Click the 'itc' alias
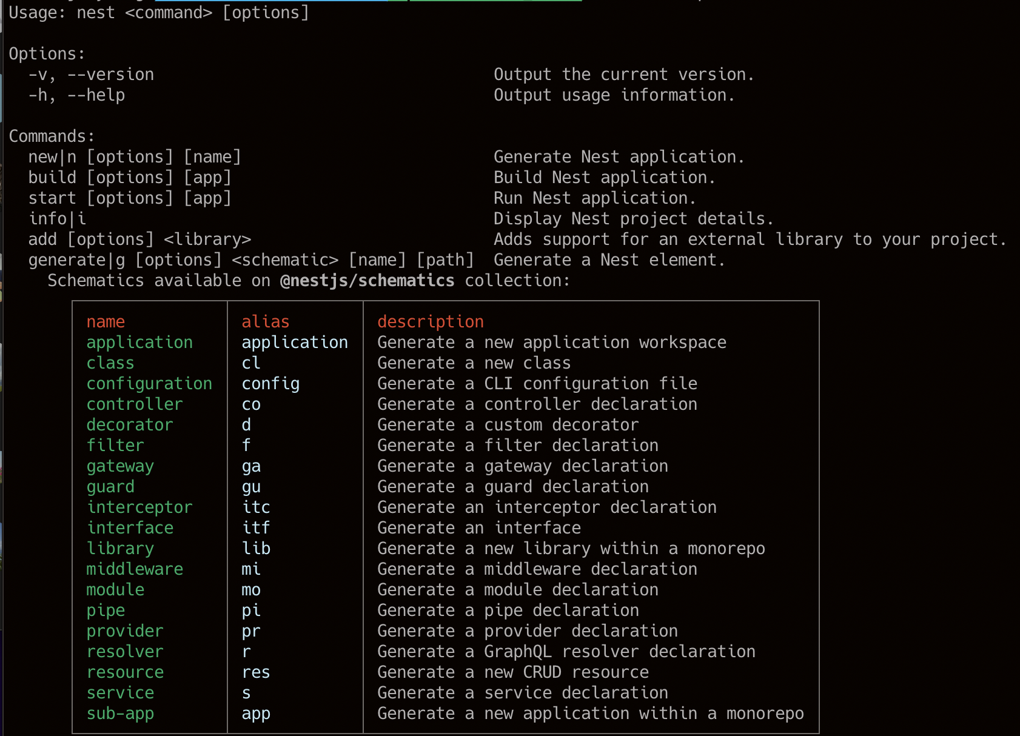 256,507
